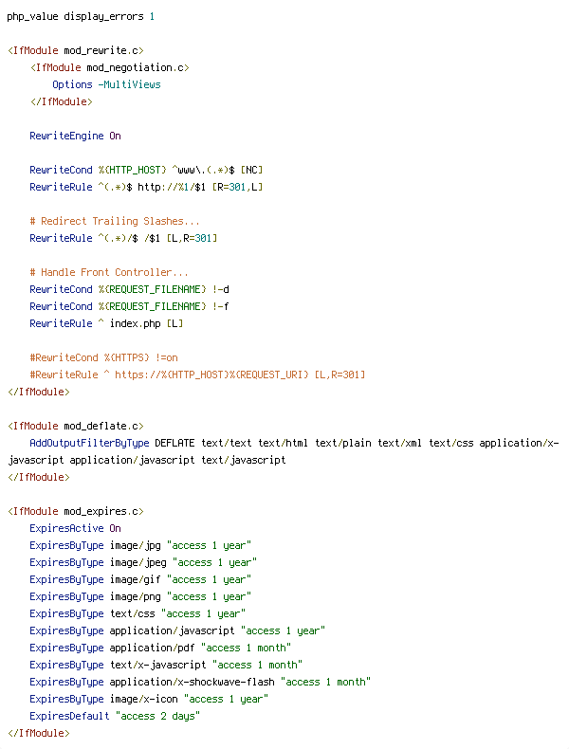Click the ExpiresByType application/x-shockwave-flash line
The height and width of the screenshot is (749, 569).
click(x=200, y=682)
